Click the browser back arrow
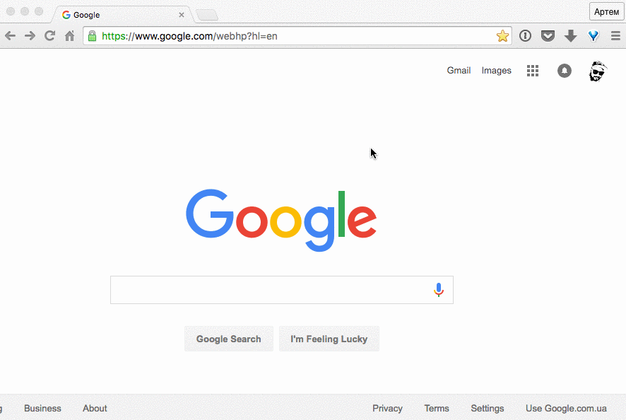Image resolution: width=626 pixels, height=420 pixels. [11, 36]
